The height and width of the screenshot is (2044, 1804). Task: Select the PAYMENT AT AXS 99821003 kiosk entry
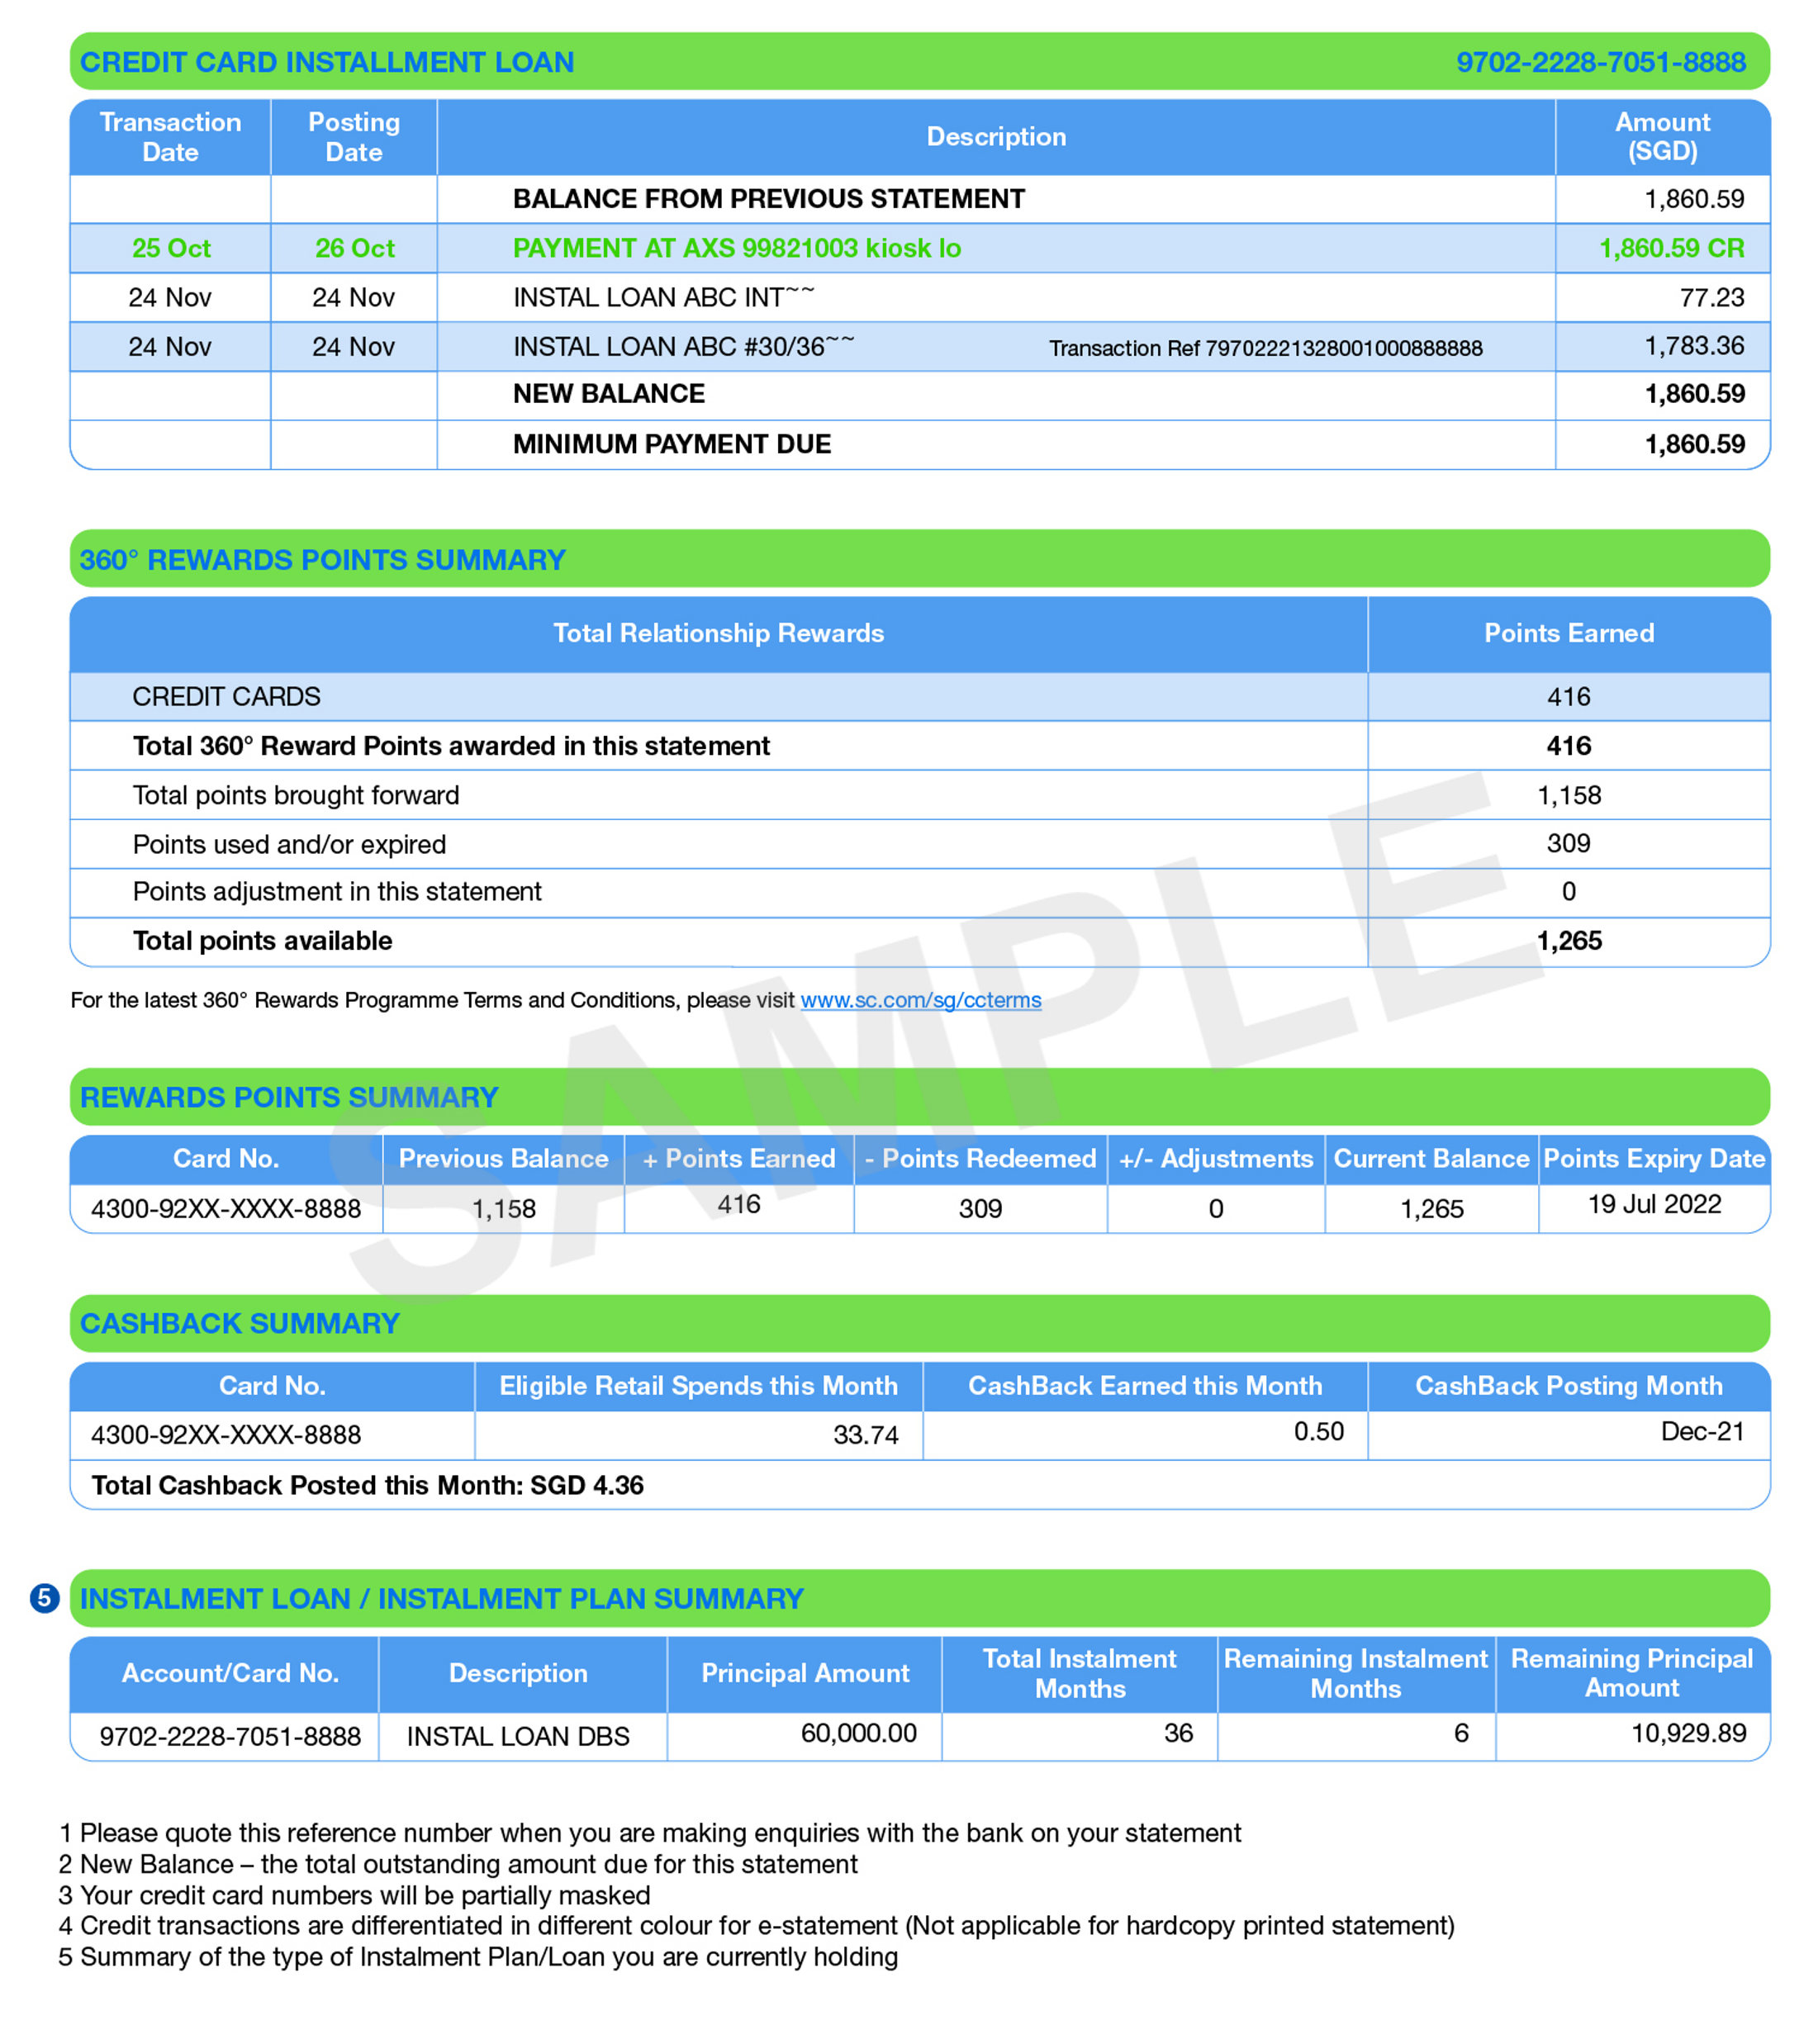click(737, 248)
